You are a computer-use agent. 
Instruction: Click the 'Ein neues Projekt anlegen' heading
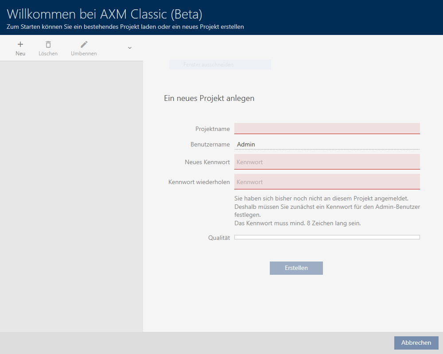coord(209,98)
